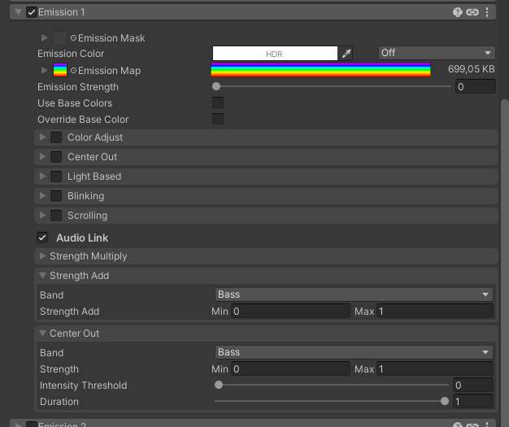Expand the Color Adjust section
This screenshot has height=427, width=509.
pyautogui.click(x=42, y=137)
